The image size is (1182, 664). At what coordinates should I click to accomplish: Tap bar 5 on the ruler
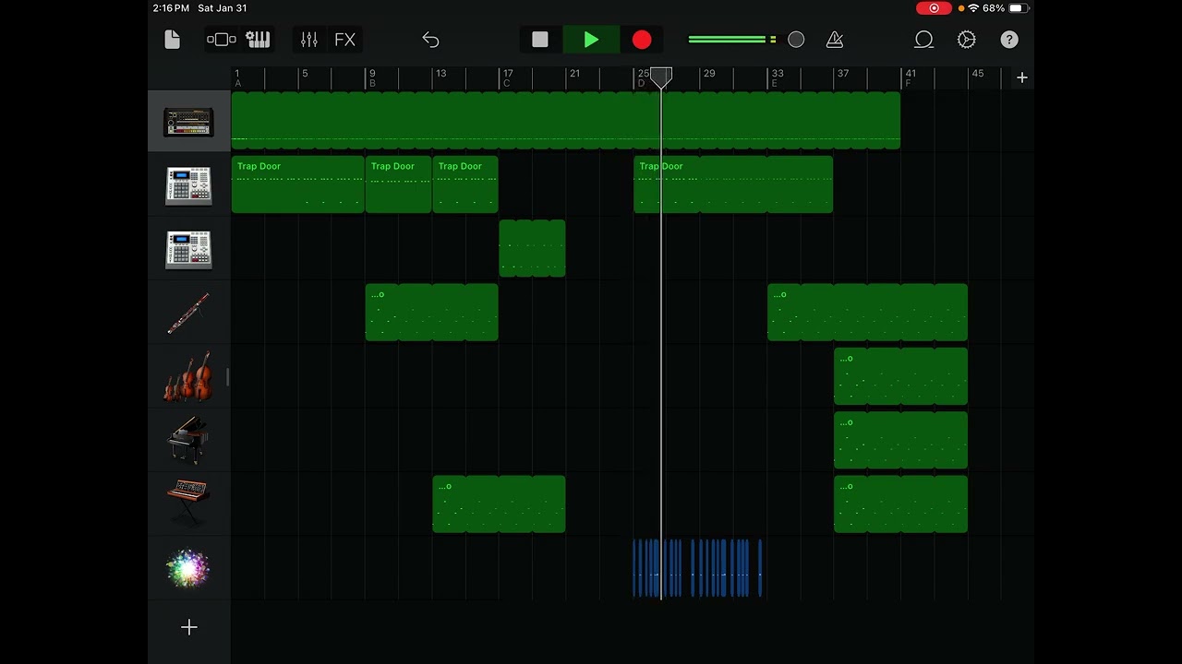point(305,73)
